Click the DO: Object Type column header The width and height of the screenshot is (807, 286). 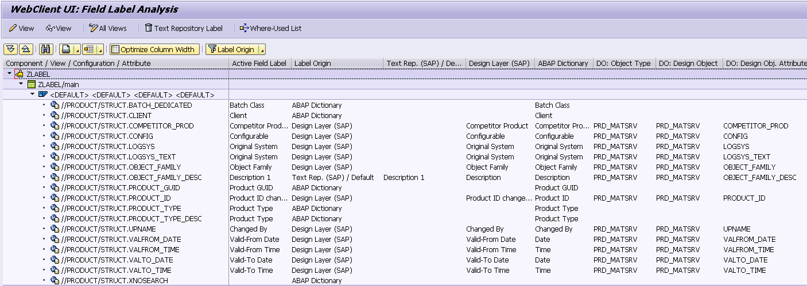pyautogui.click(x=623, y=63)
